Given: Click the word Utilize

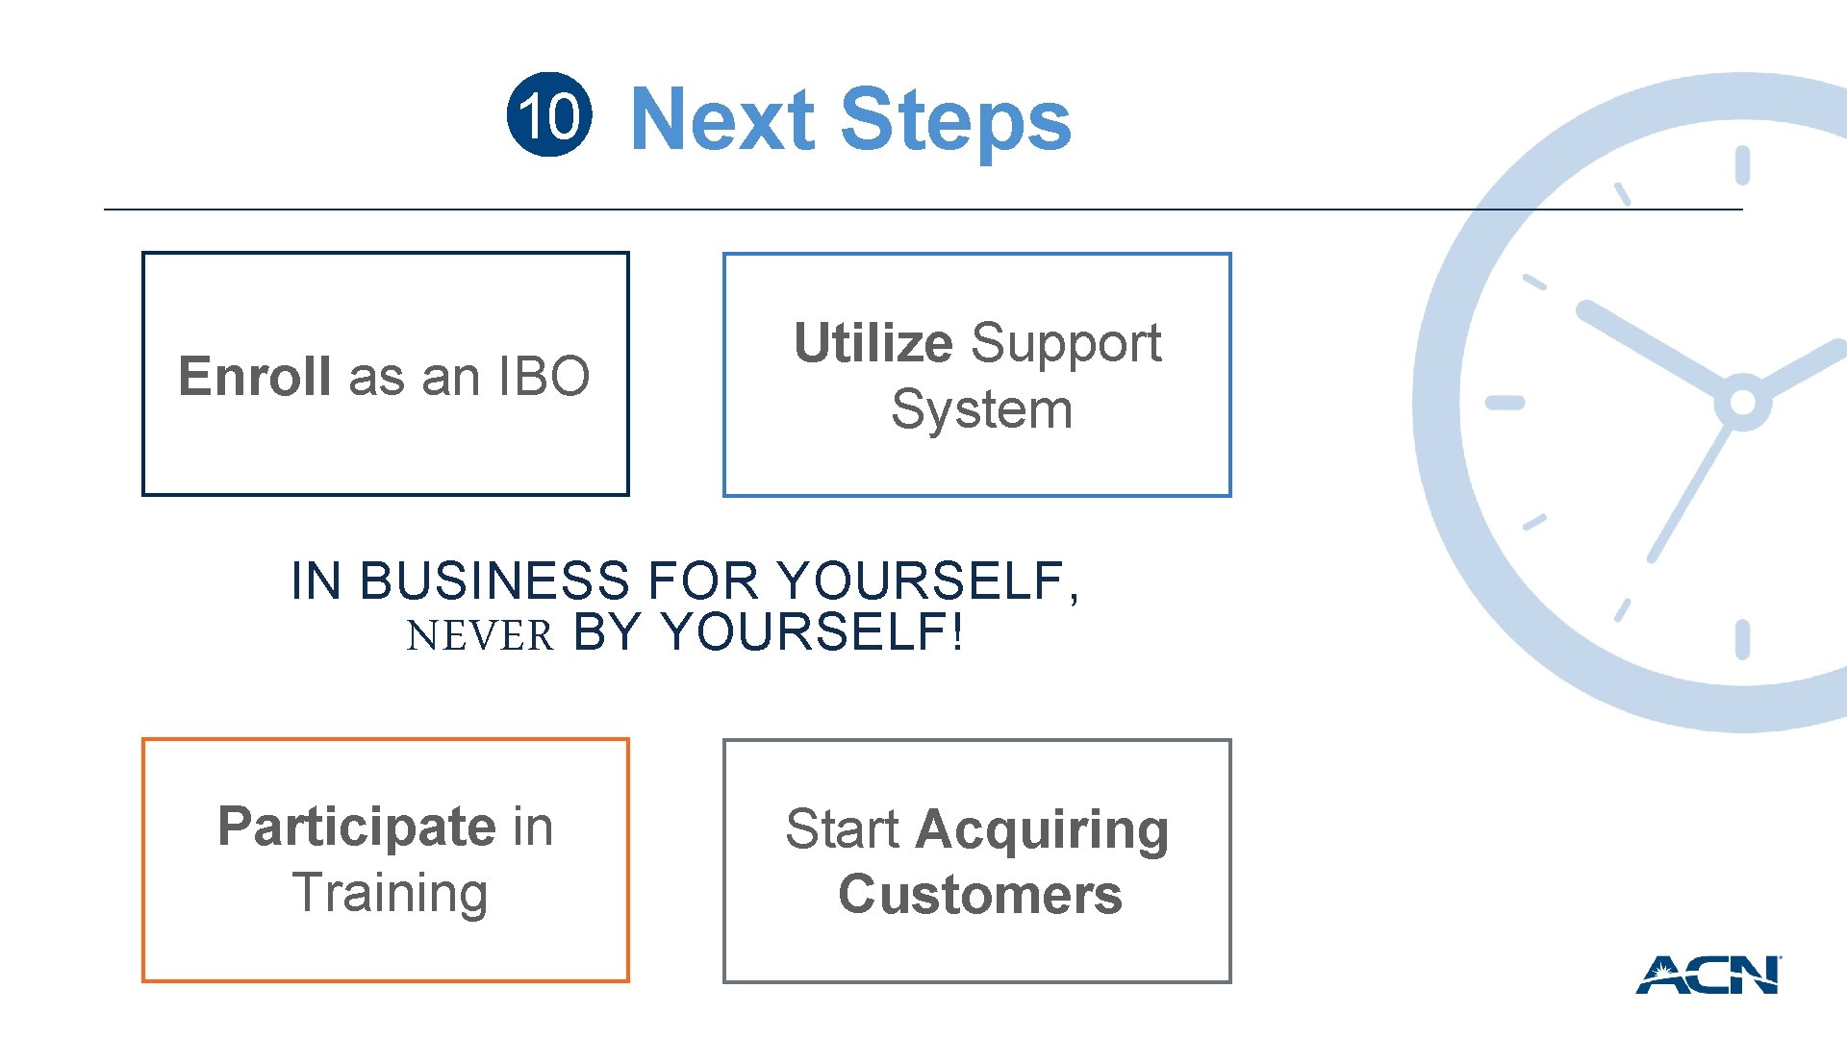Looking at the screenshot, I should 873,342.
